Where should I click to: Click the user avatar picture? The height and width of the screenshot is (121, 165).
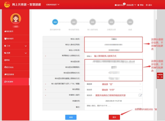coord(16,18)
